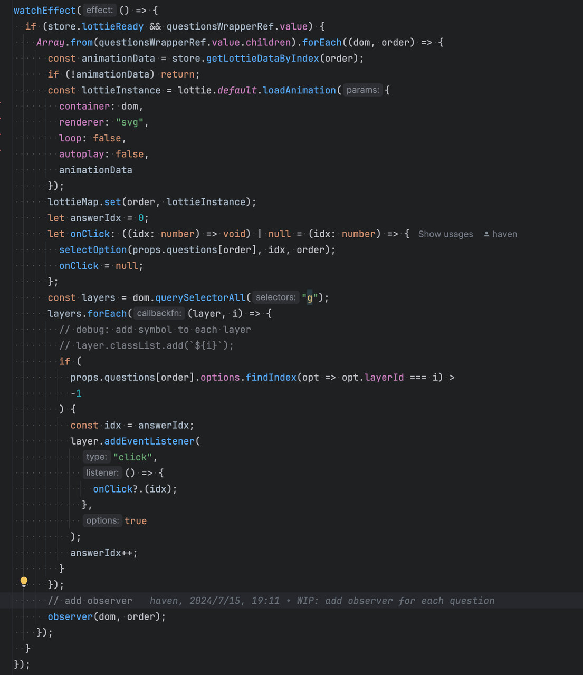Click the 'renderer' property key
The height and width of the screenshot is (675, 583).
click(82, 122)
